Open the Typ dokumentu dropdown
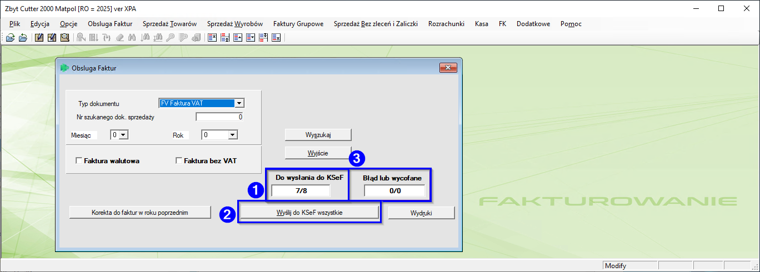 coord(239,103)
